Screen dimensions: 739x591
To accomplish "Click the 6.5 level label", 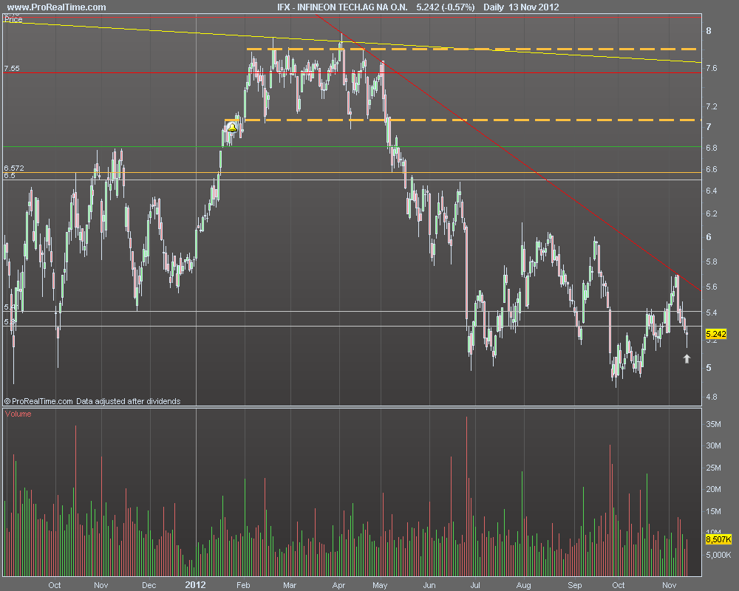I will 10,176.
